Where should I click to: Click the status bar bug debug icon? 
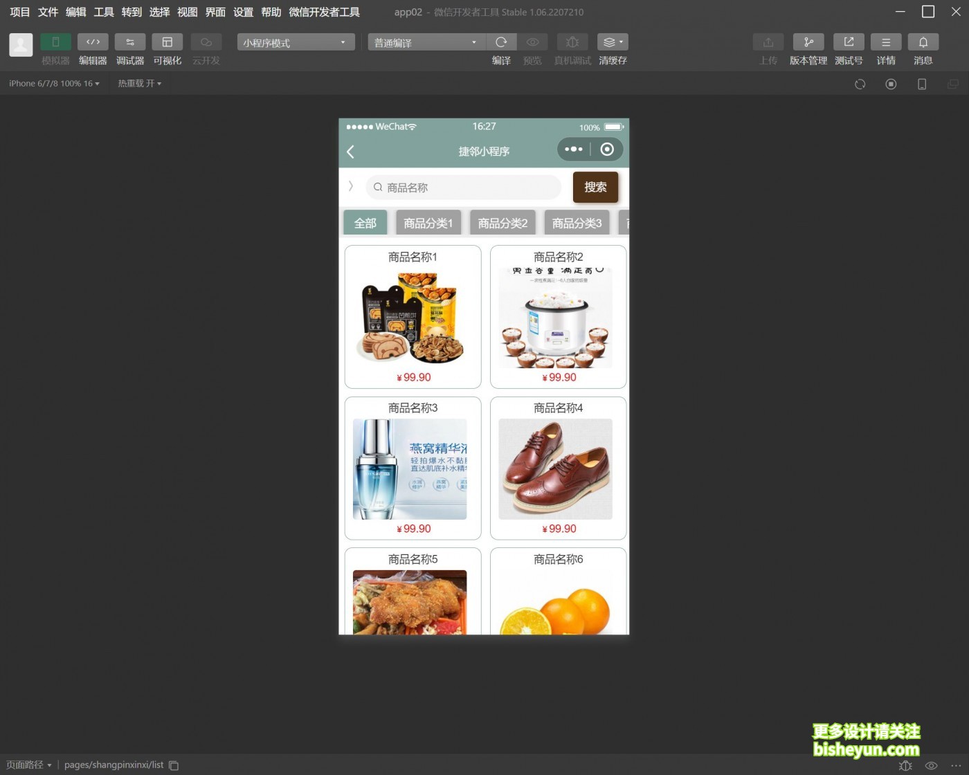pyautogui.click(x=905, y=765)
